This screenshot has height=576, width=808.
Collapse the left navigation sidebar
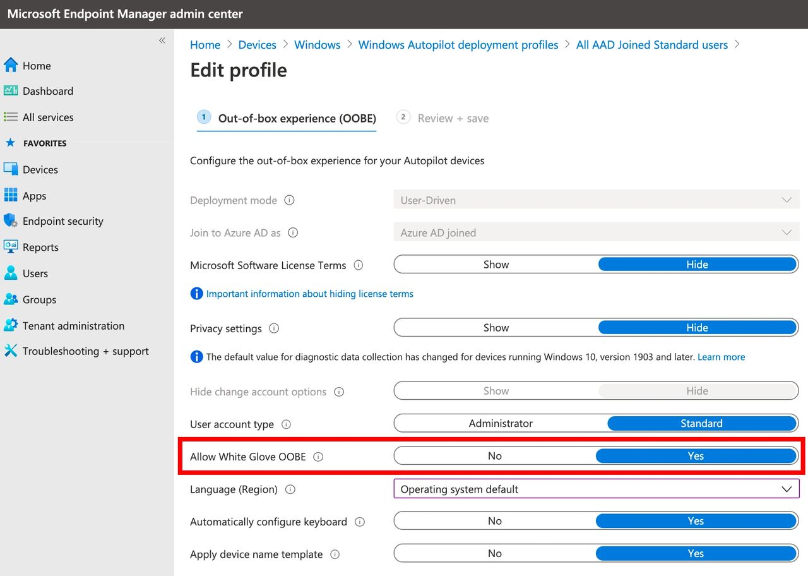click(162, 40)
